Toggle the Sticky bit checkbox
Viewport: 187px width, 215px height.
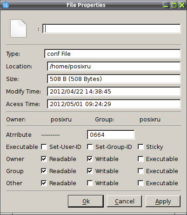coord(140,147)
